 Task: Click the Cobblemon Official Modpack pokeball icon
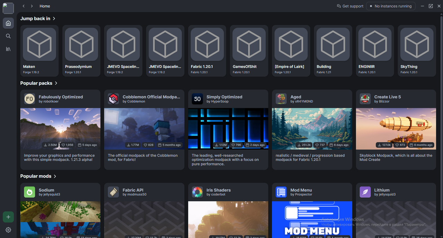[x=114, y=99]
